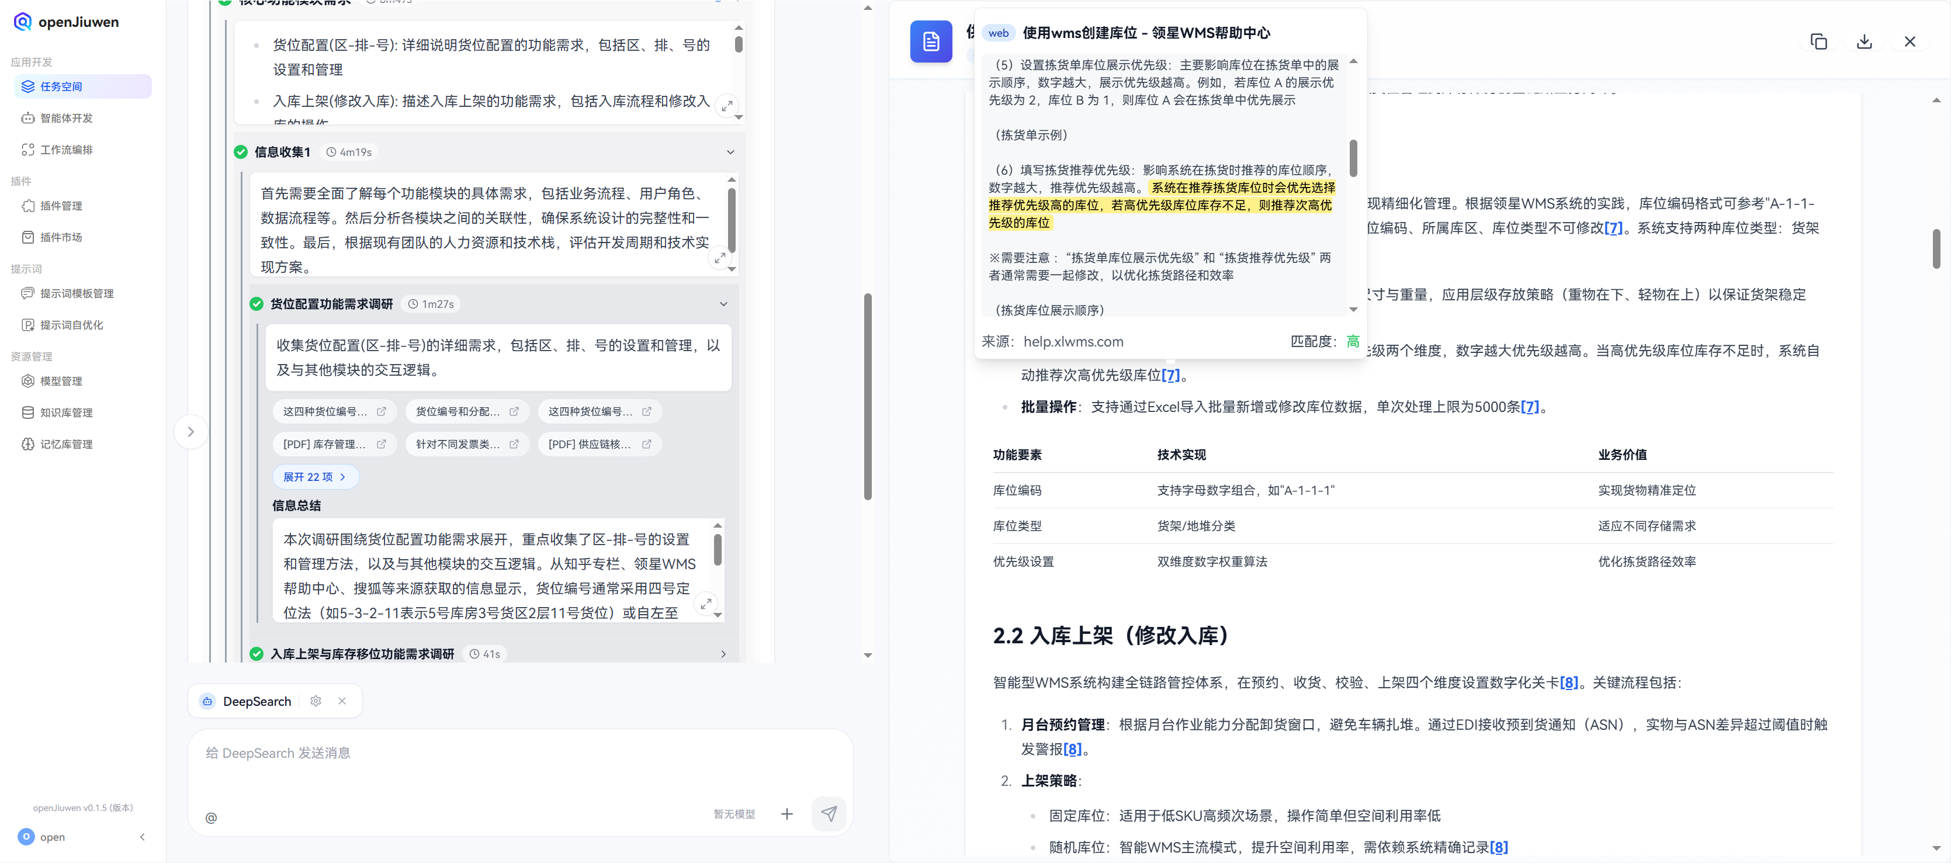This screenshot has width=1951, height=863.
Task: Open the third 这四种货位编号… source chip
Action: tap(599, 411)
